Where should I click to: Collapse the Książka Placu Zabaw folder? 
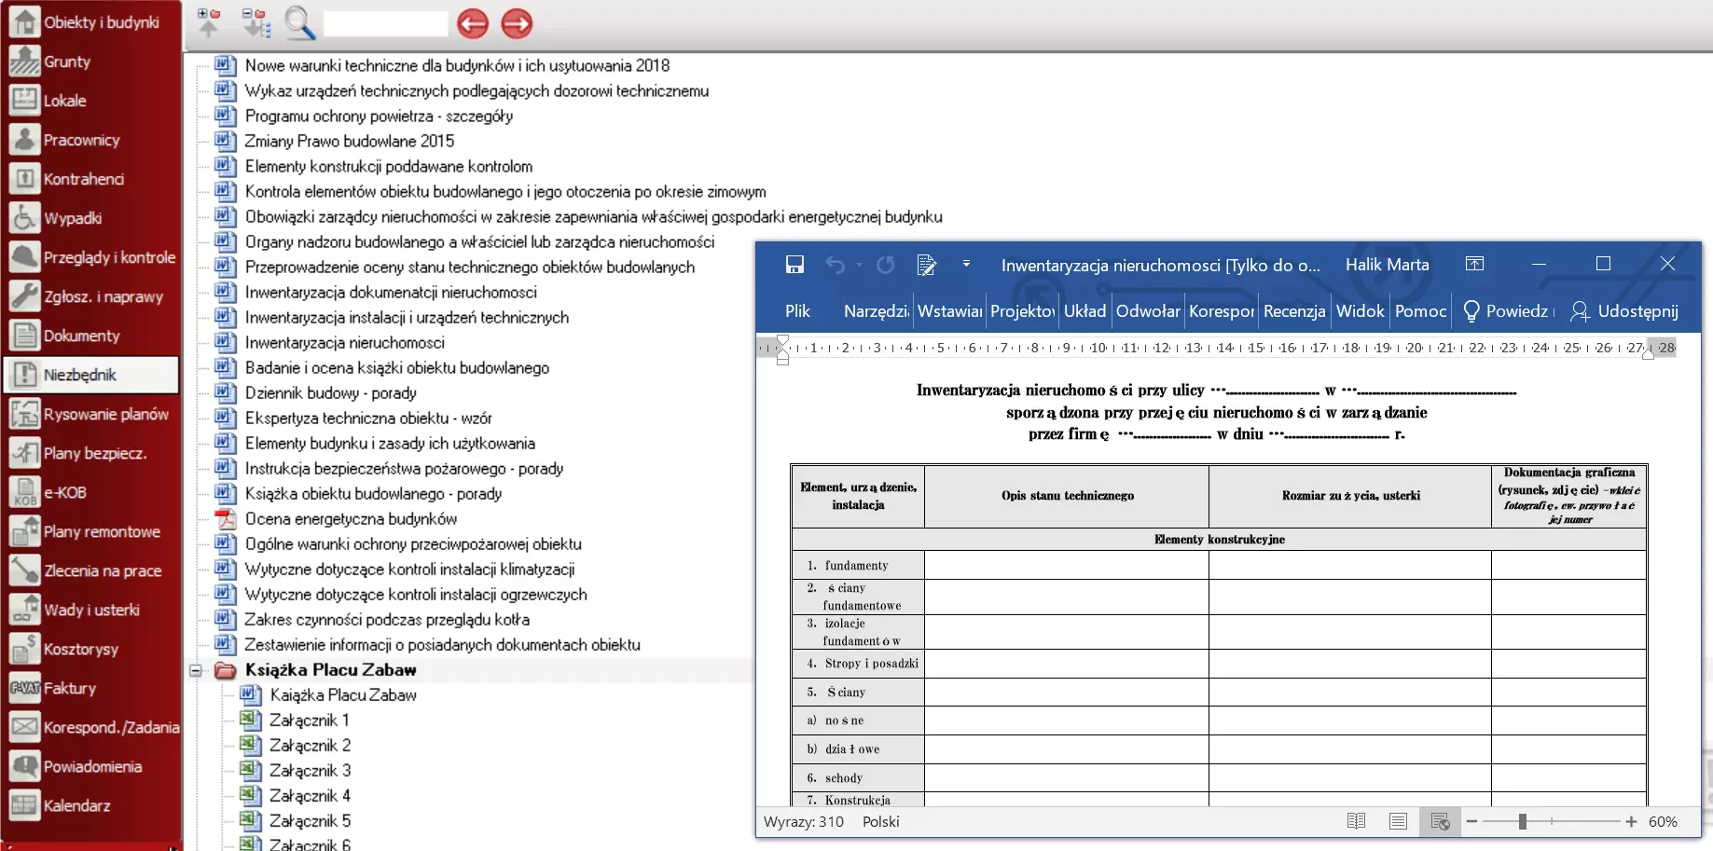click(x=196, y=670)
